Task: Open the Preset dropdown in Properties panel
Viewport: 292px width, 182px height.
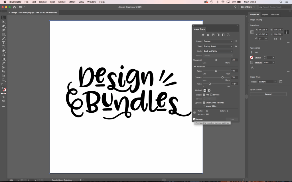Action: pos(267,82)
